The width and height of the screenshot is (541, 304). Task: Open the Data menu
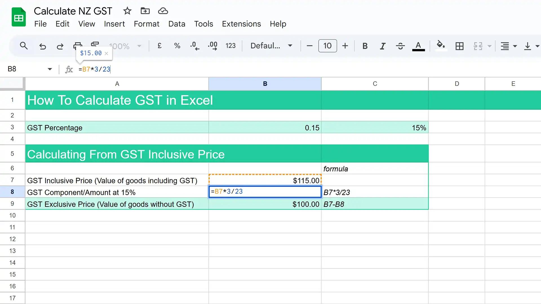pyautogui.click(x=177, y=24)
